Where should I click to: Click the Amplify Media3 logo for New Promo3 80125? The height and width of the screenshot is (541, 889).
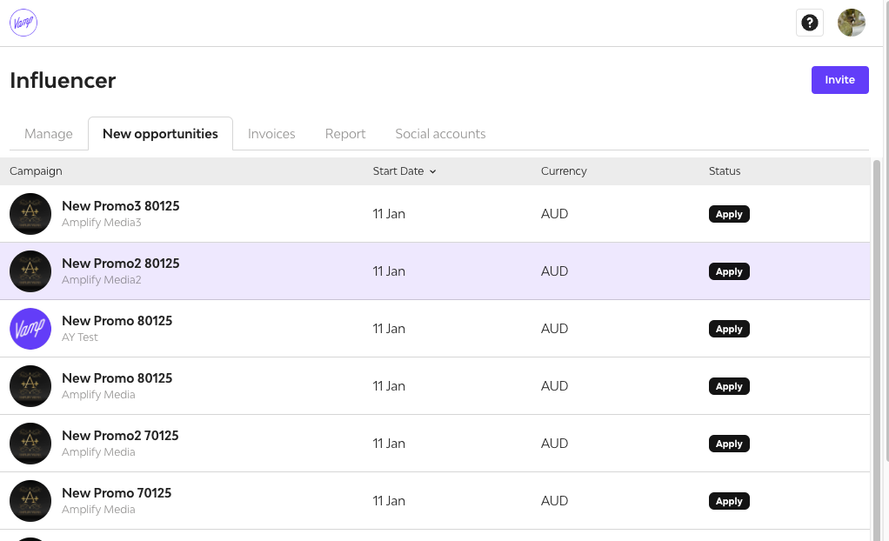[30, 214]
